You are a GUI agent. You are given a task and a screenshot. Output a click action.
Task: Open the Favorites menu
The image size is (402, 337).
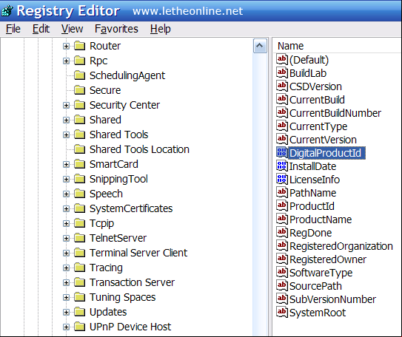pos(116,29)
